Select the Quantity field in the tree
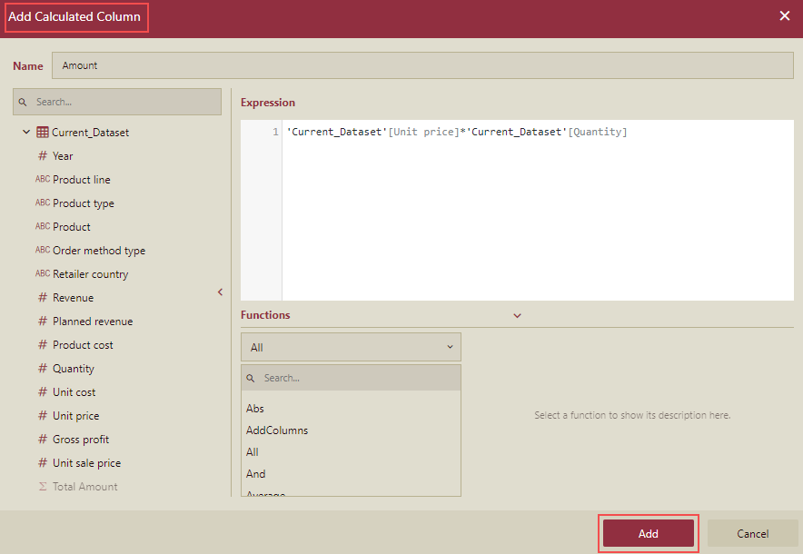The image size is (803, 554). click(x=74, y=368)
